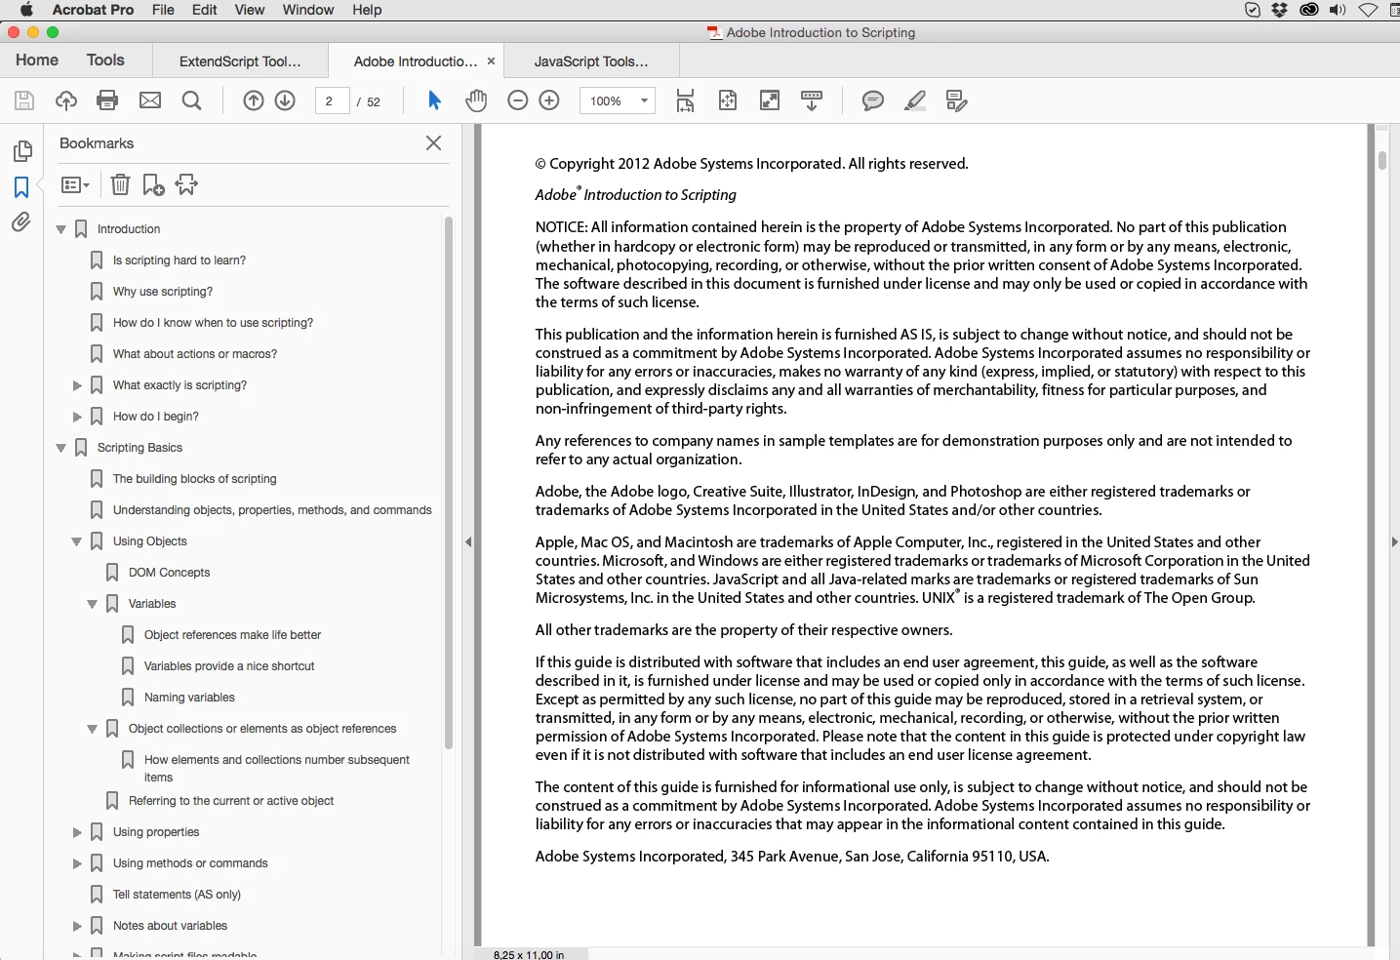Viewport: 1400px width, 960px height.
Task: Select the Highlight text pen tool
Action: [x=915, y=100]
